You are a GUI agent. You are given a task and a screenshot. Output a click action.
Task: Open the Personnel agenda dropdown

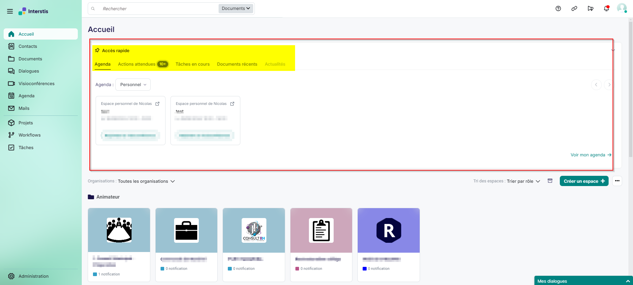tap(133, 84)
